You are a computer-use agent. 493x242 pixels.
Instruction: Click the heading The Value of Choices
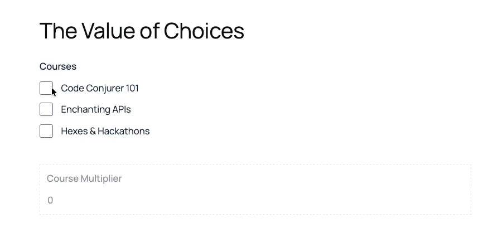pyautogui.click(x=142, y=31)
